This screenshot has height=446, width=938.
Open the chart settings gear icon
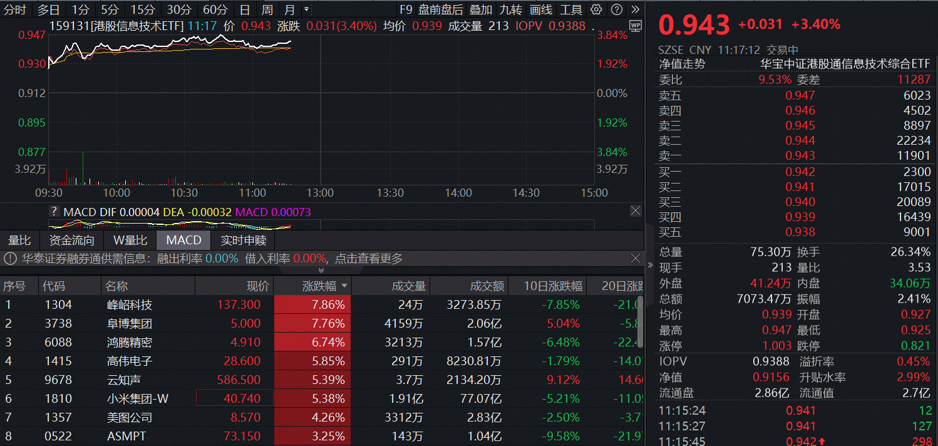coord(596,9)
